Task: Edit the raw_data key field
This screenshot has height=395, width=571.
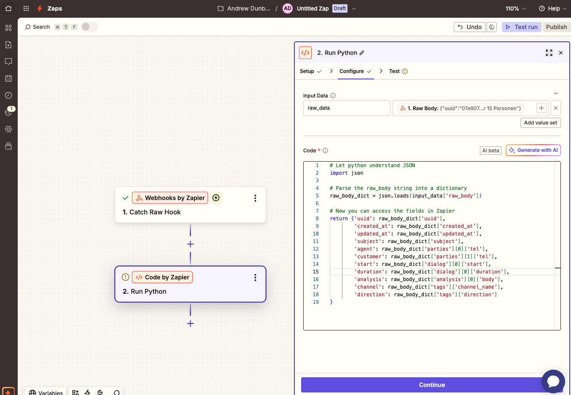Action: (347, 108)
